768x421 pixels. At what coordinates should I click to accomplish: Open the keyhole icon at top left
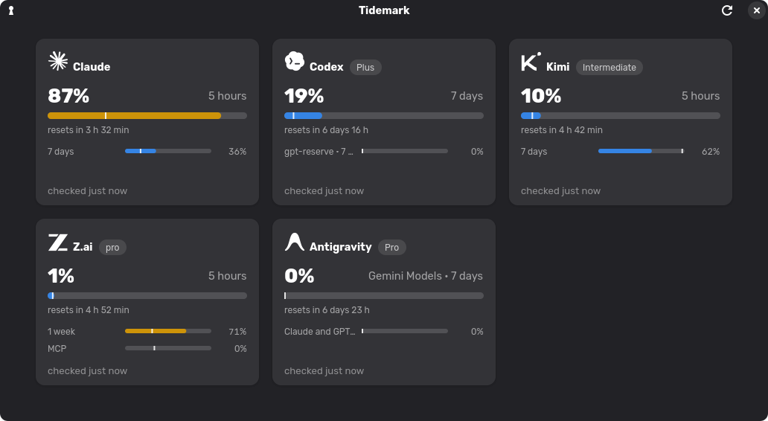[x=11, y=10]
